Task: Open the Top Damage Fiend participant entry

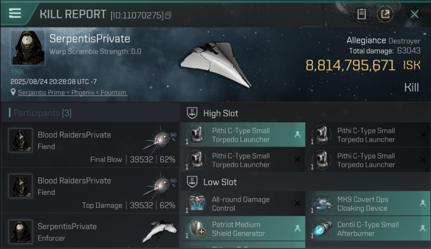Action: 90,191
